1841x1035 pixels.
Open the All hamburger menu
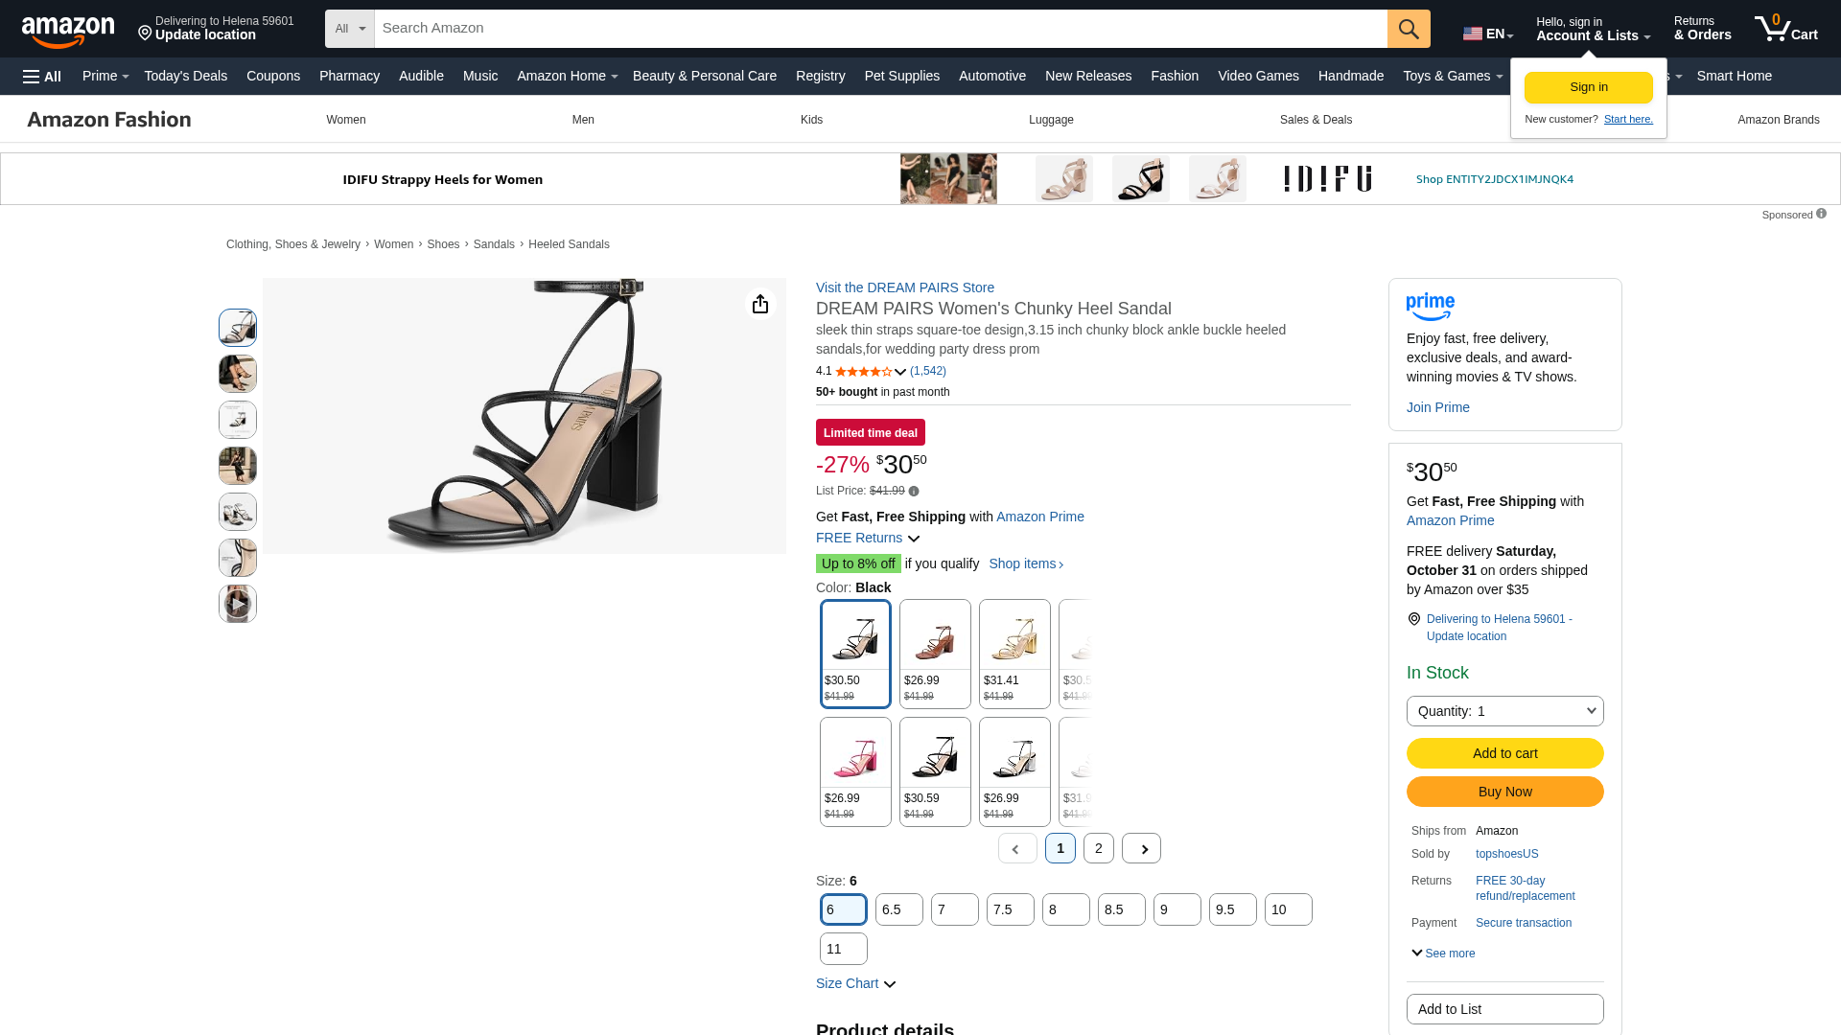tap(42, 77)
